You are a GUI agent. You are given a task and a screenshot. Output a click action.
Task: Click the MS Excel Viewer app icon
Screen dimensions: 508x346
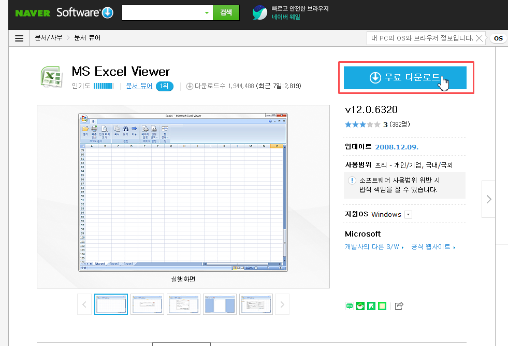click(51, 77)
